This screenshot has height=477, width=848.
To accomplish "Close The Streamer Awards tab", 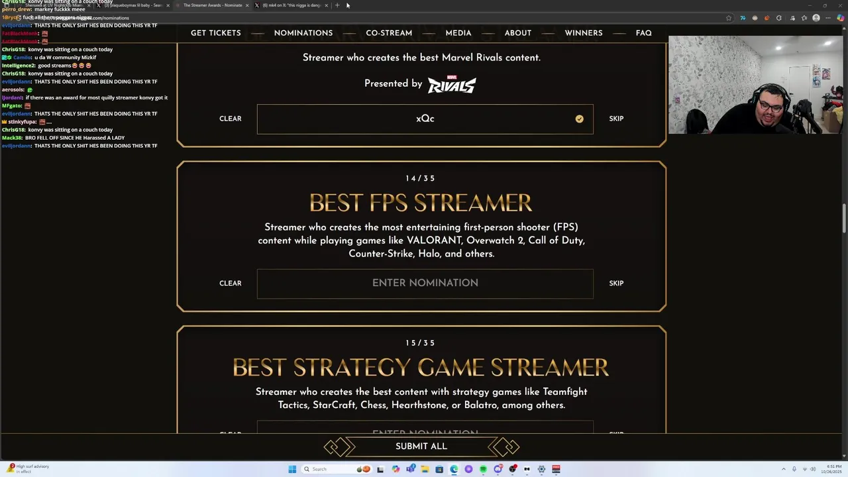I will [247, 5].
